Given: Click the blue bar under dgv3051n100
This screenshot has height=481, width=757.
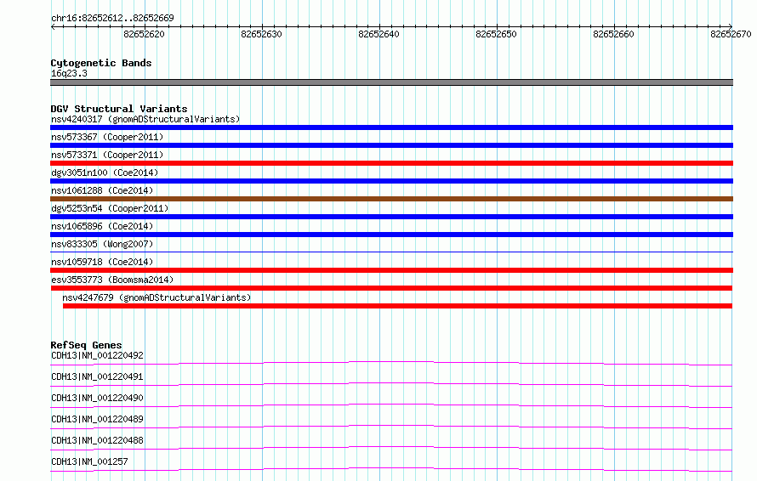Looking at the screenshot, I should (x=391, y=181).
